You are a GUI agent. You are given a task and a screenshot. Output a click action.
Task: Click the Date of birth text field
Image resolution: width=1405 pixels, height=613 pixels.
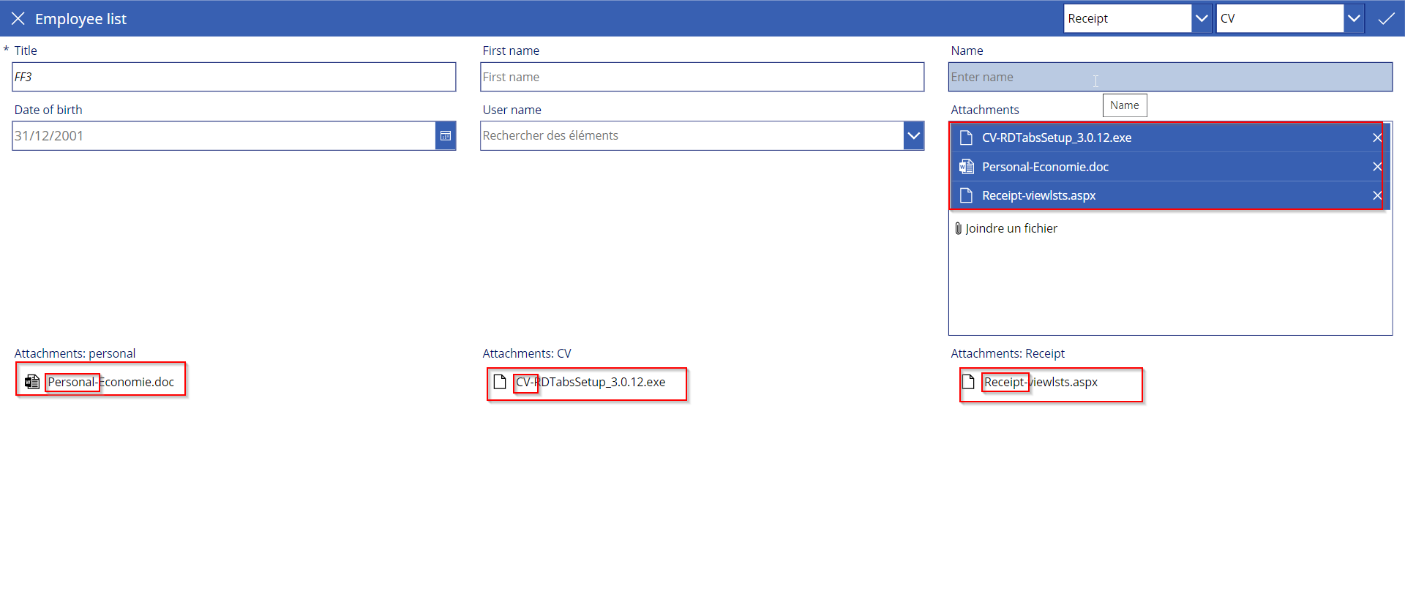coord(223,136)
